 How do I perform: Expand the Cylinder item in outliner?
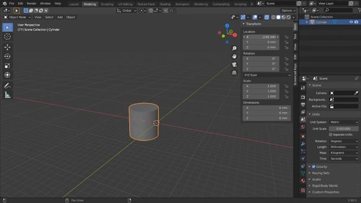pos(307,22)
